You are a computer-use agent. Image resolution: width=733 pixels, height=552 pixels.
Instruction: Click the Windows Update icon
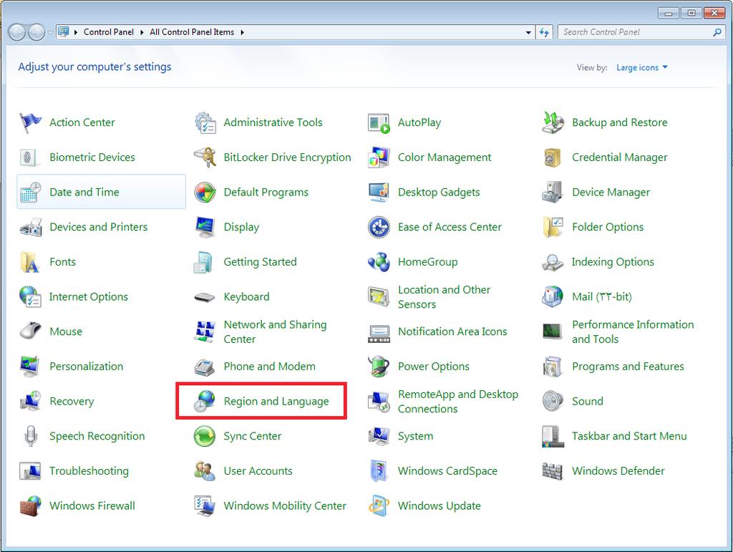[x=379, y=505]
